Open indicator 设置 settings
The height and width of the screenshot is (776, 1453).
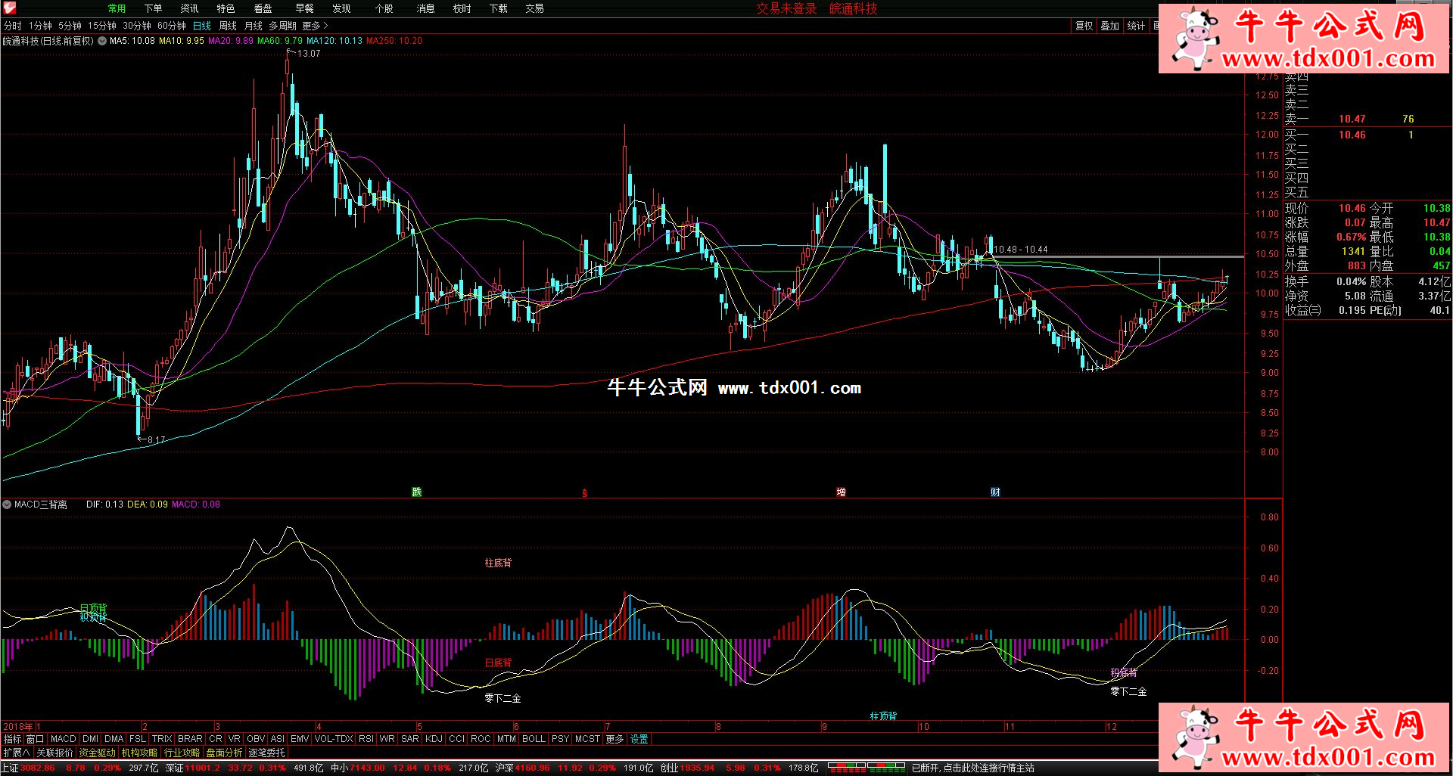point(639,739)
